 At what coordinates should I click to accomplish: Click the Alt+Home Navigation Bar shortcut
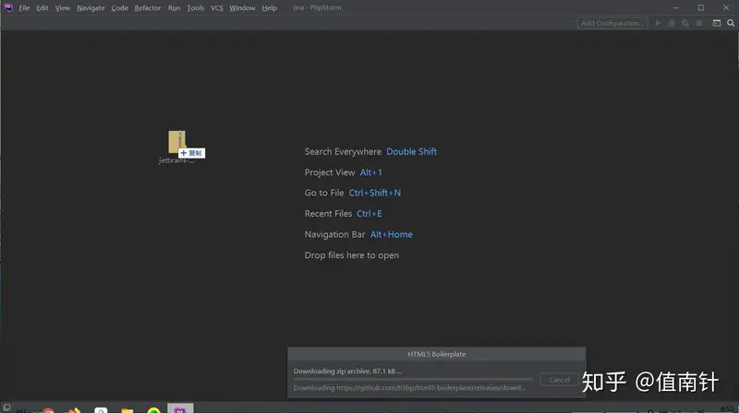[x=391, y=234]
